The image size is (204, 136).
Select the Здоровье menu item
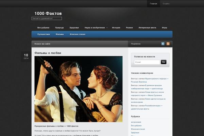(x=74, y=28)
